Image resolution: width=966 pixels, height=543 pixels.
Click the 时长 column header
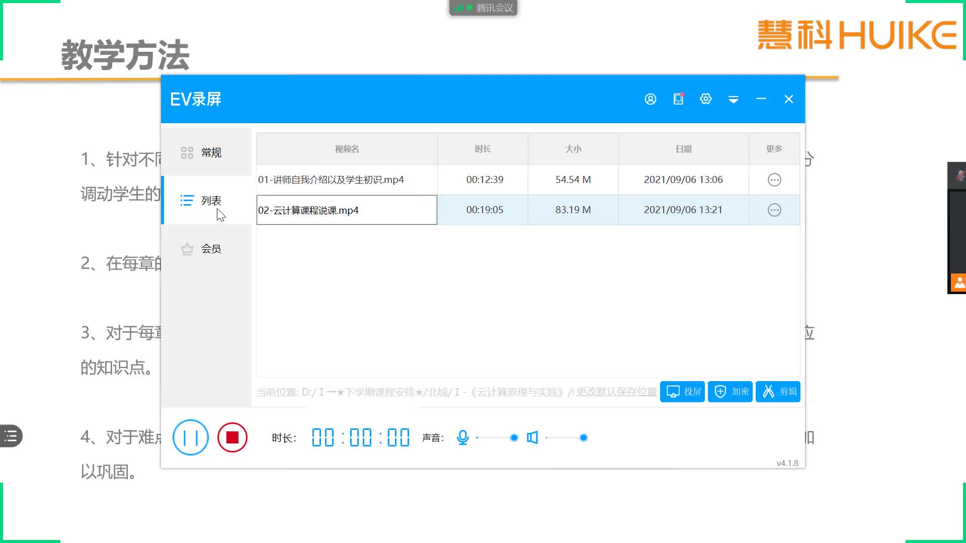pos(483,149)
